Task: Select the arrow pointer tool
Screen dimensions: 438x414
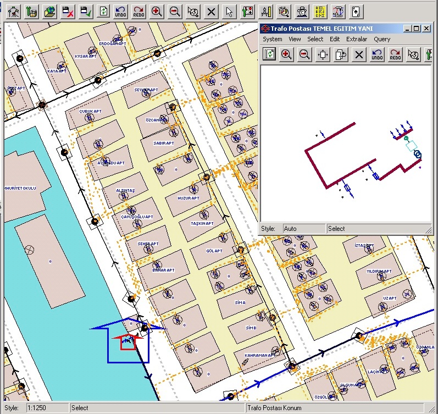Action: coord(229,12)
